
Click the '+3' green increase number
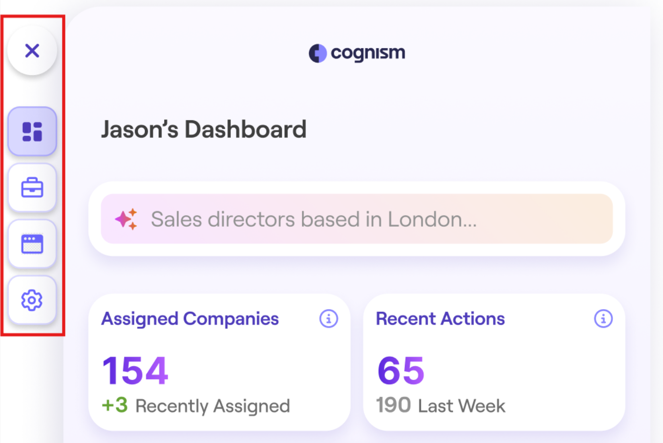pyautogui.click(x=115, y=406)
